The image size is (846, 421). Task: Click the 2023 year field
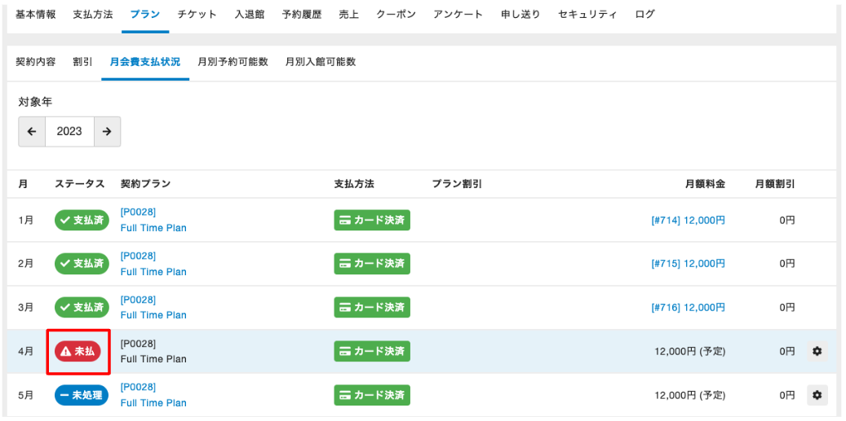click(69, 131)
